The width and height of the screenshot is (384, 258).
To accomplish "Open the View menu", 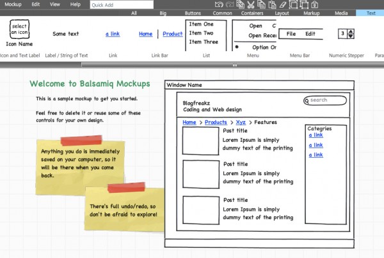I will (55, 4).
